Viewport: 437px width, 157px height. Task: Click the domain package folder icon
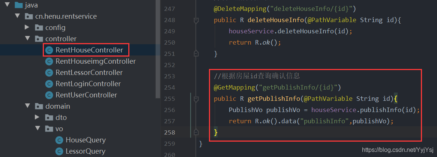coord(39,106)
